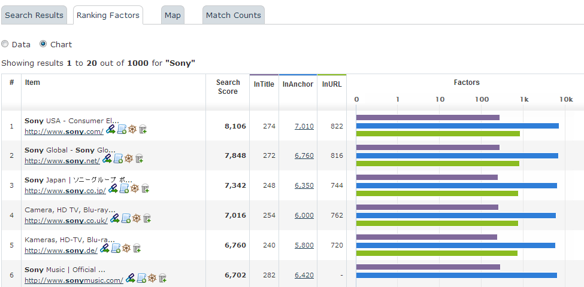Screen dimensions: 584x287
Task: Click the InURL value 822
Action: point(337,126)
